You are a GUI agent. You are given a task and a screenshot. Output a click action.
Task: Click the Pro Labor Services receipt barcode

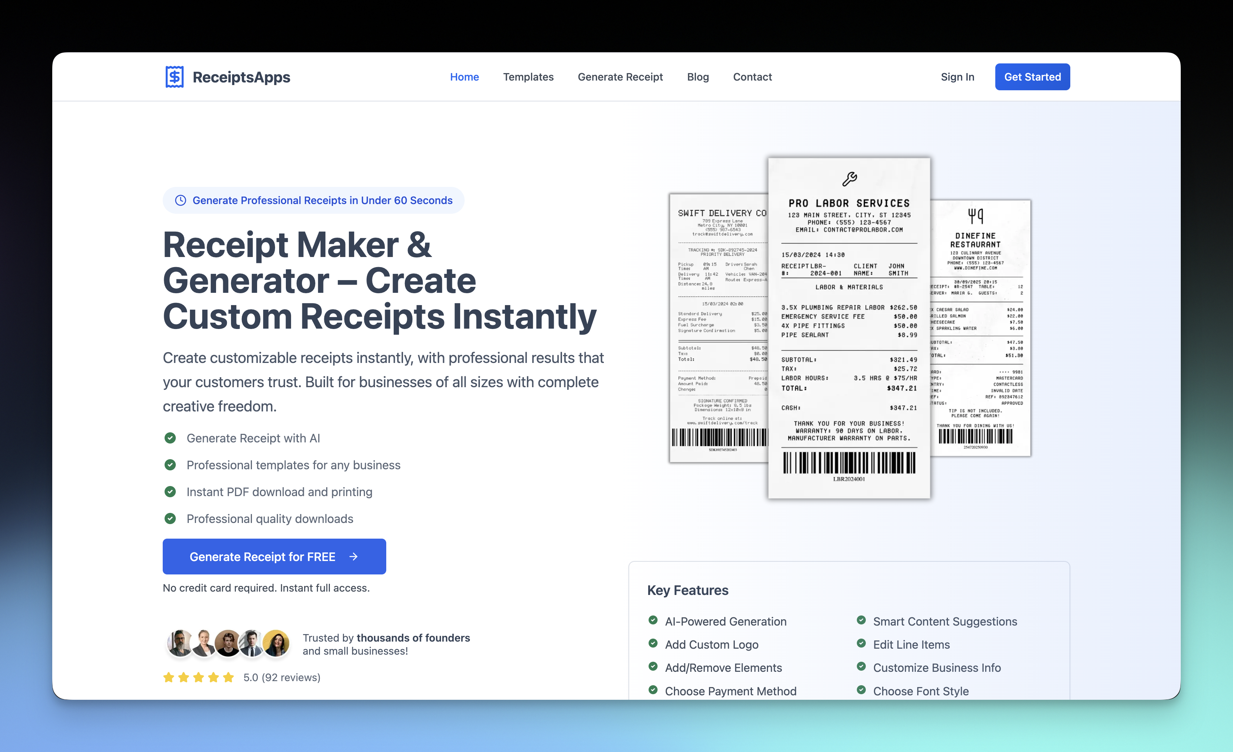849,463
